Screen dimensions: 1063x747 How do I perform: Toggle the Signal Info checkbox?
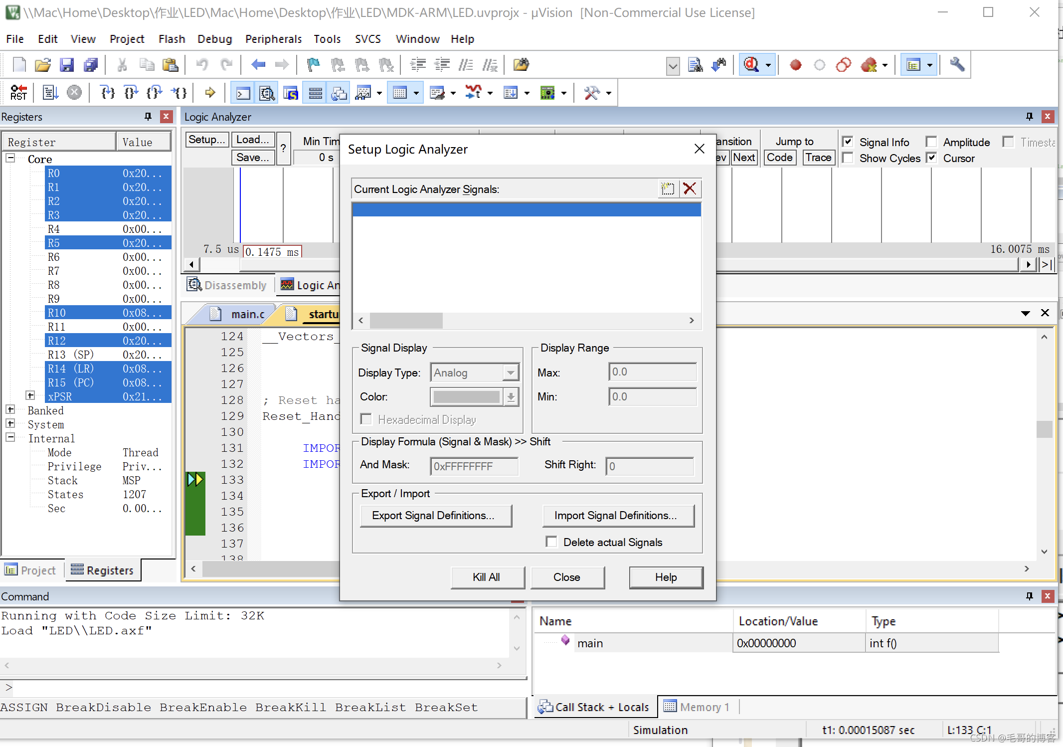click(x=848, y=142)
